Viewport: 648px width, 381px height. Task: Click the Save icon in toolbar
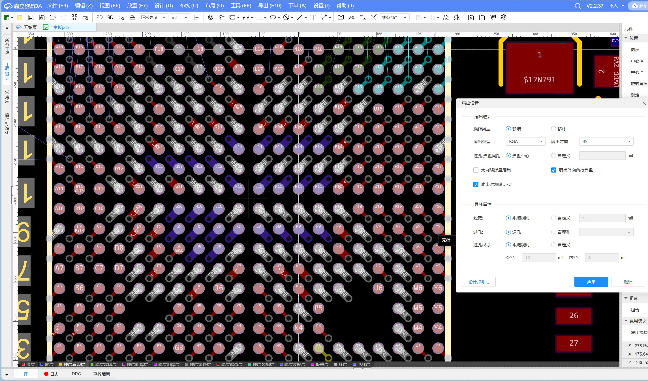pyautogui.click(x=31, y=18)
